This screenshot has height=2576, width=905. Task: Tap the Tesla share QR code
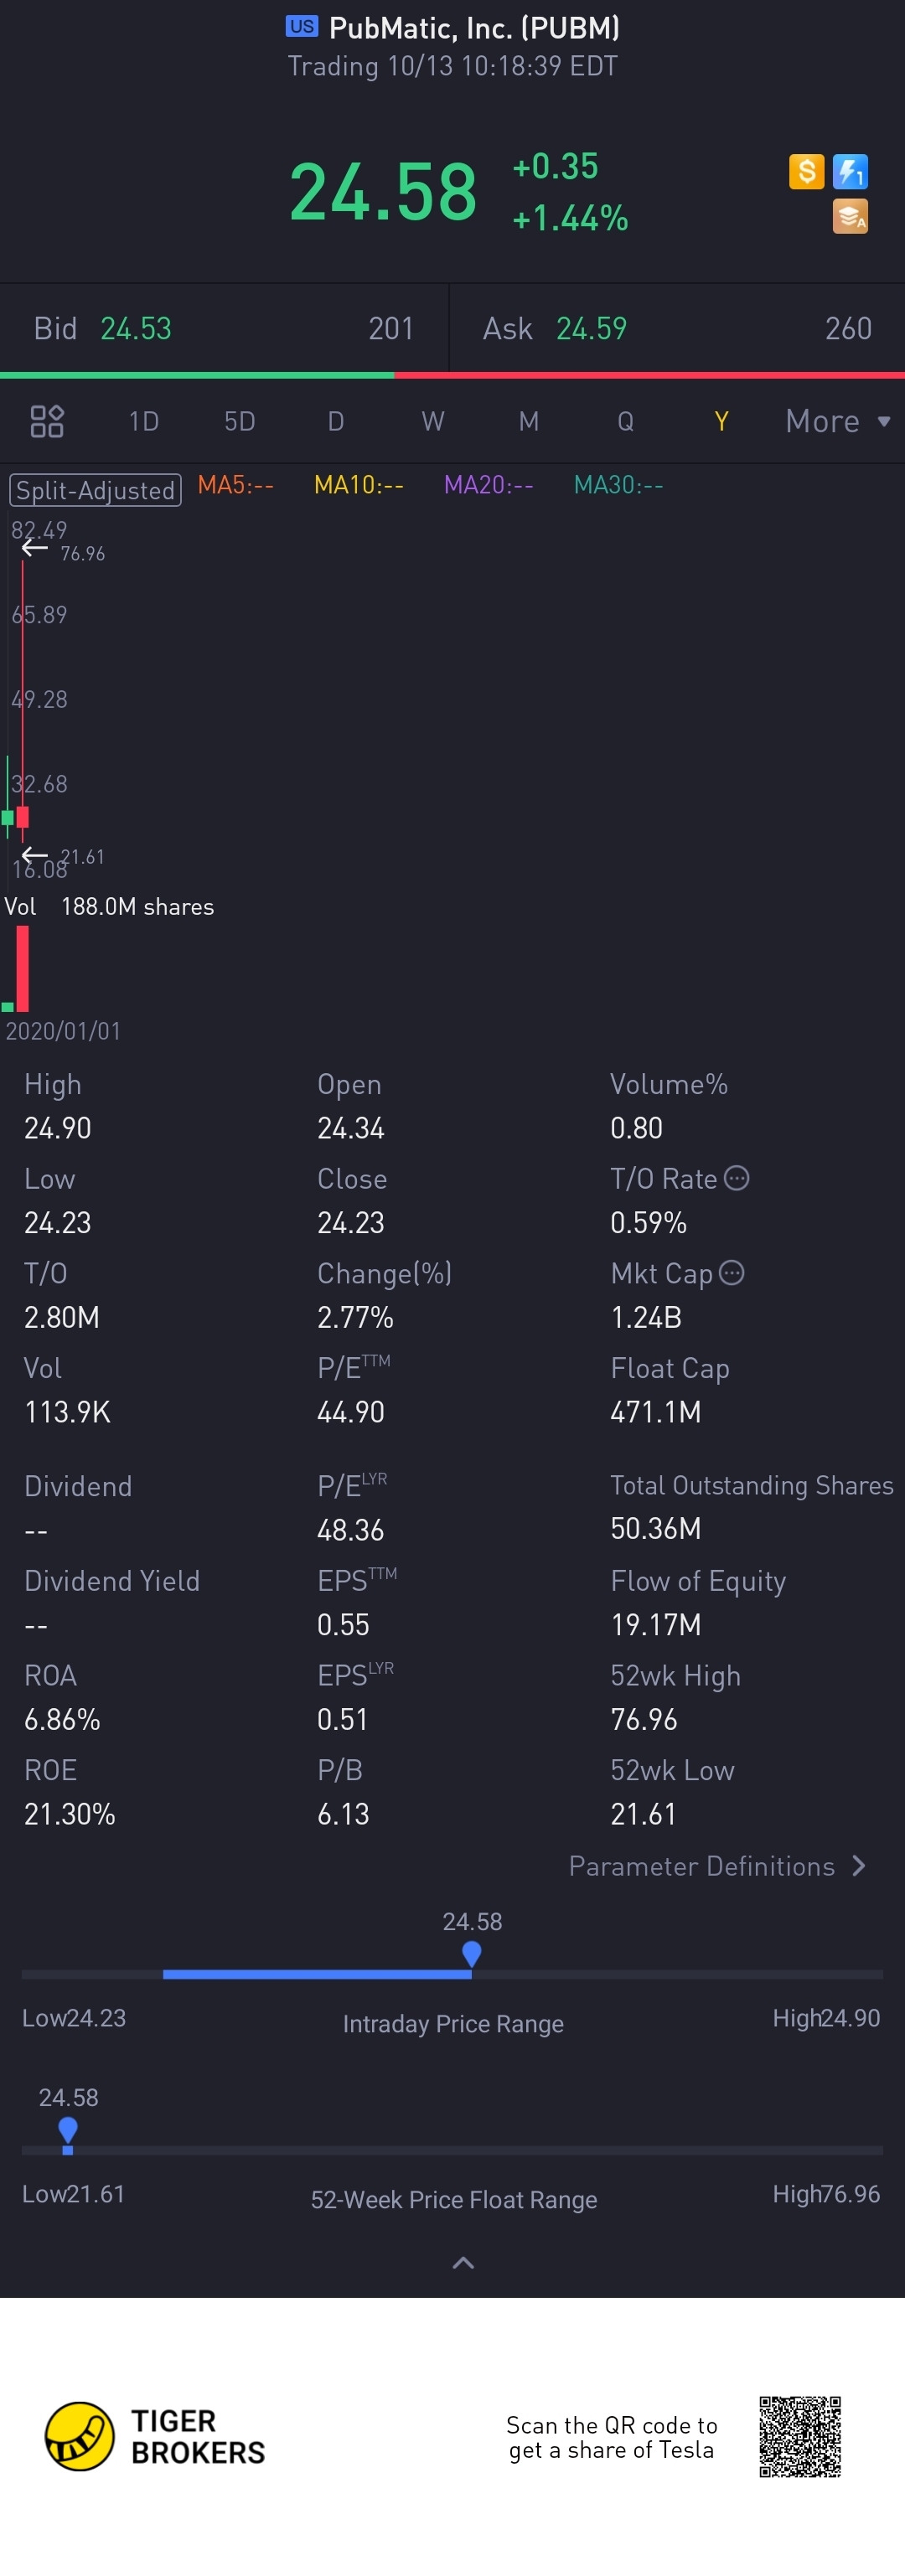pos(799,2436)
